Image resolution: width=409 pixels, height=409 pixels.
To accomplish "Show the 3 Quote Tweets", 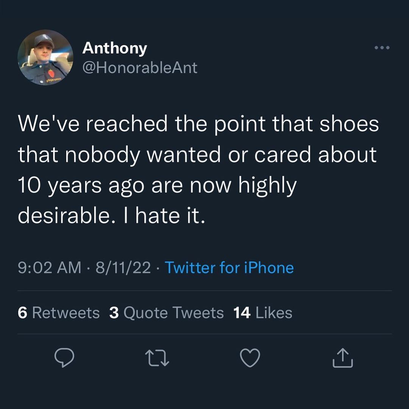I will coord(166,313).
